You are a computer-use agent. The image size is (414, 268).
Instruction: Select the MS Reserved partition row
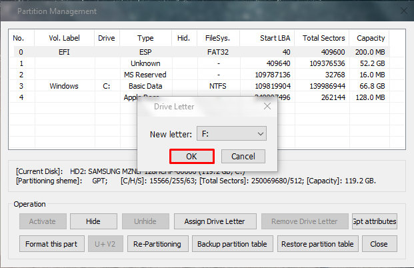click(x=200, y=75)
